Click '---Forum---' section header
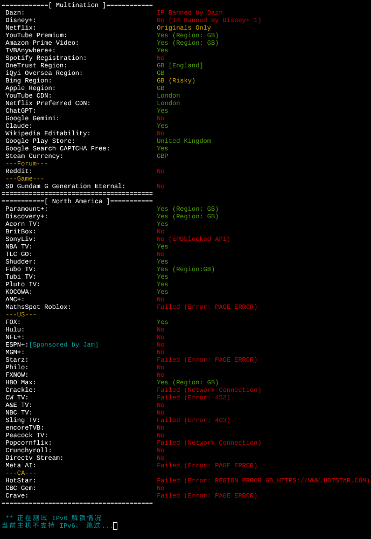371x539 pixels. click(26, 164)
